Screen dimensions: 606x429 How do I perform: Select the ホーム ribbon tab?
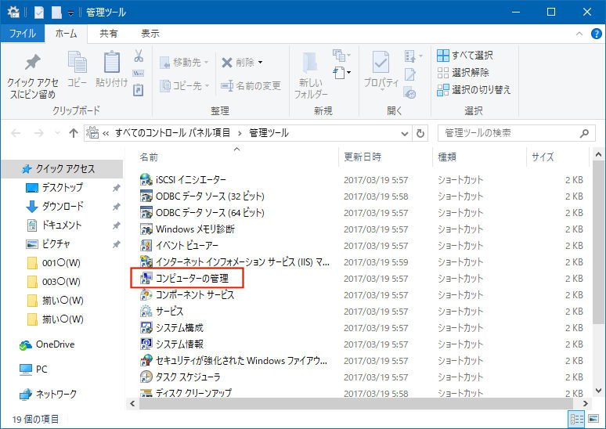(66, 34)
